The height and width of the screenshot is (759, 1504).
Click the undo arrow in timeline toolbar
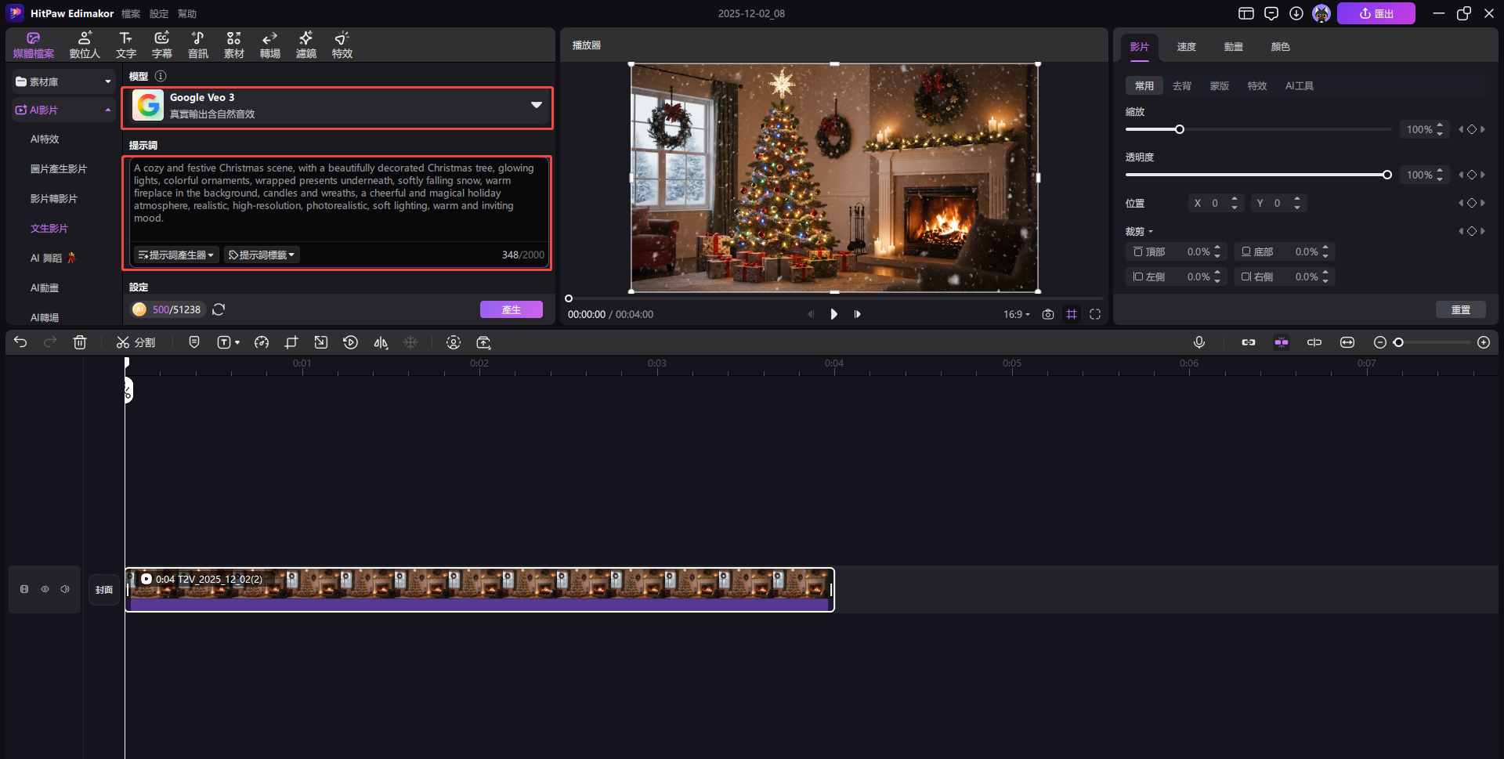20,342
